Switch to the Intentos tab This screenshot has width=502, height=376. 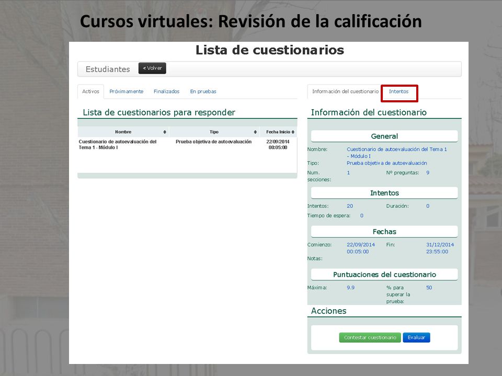399,91
